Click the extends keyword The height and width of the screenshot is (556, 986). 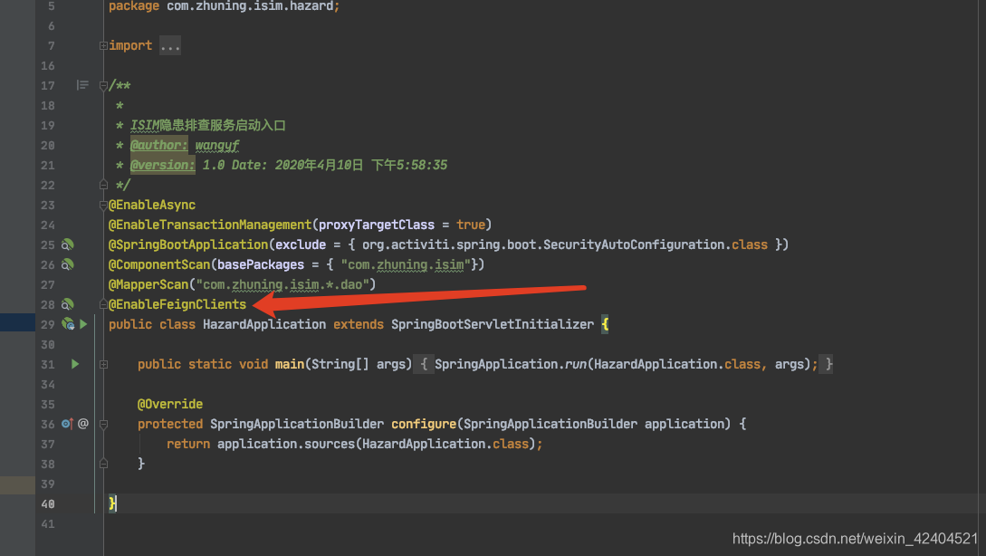[x=359, y=324]
